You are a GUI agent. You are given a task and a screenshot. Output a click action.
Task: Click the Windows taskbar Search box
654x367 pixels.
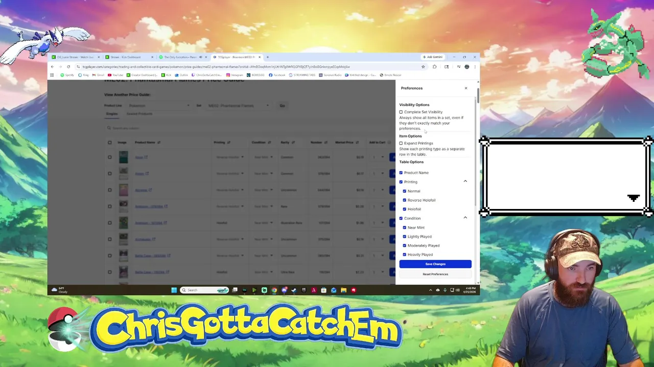click(204, 290)
